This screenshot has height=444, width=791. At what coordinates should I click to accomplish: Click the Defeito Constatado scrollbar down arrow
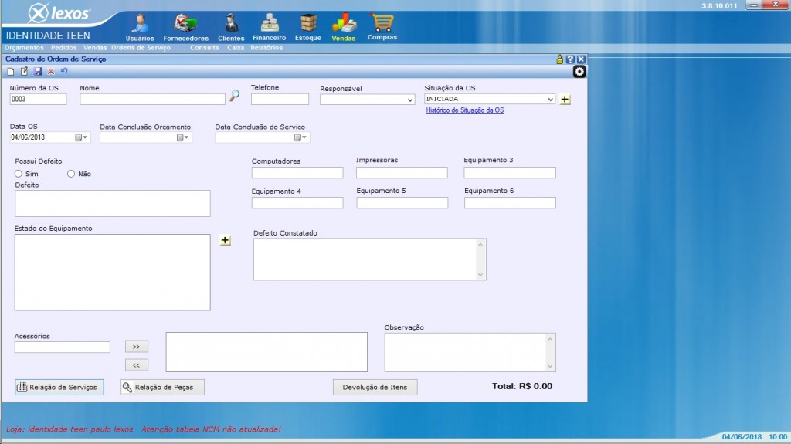481,274
